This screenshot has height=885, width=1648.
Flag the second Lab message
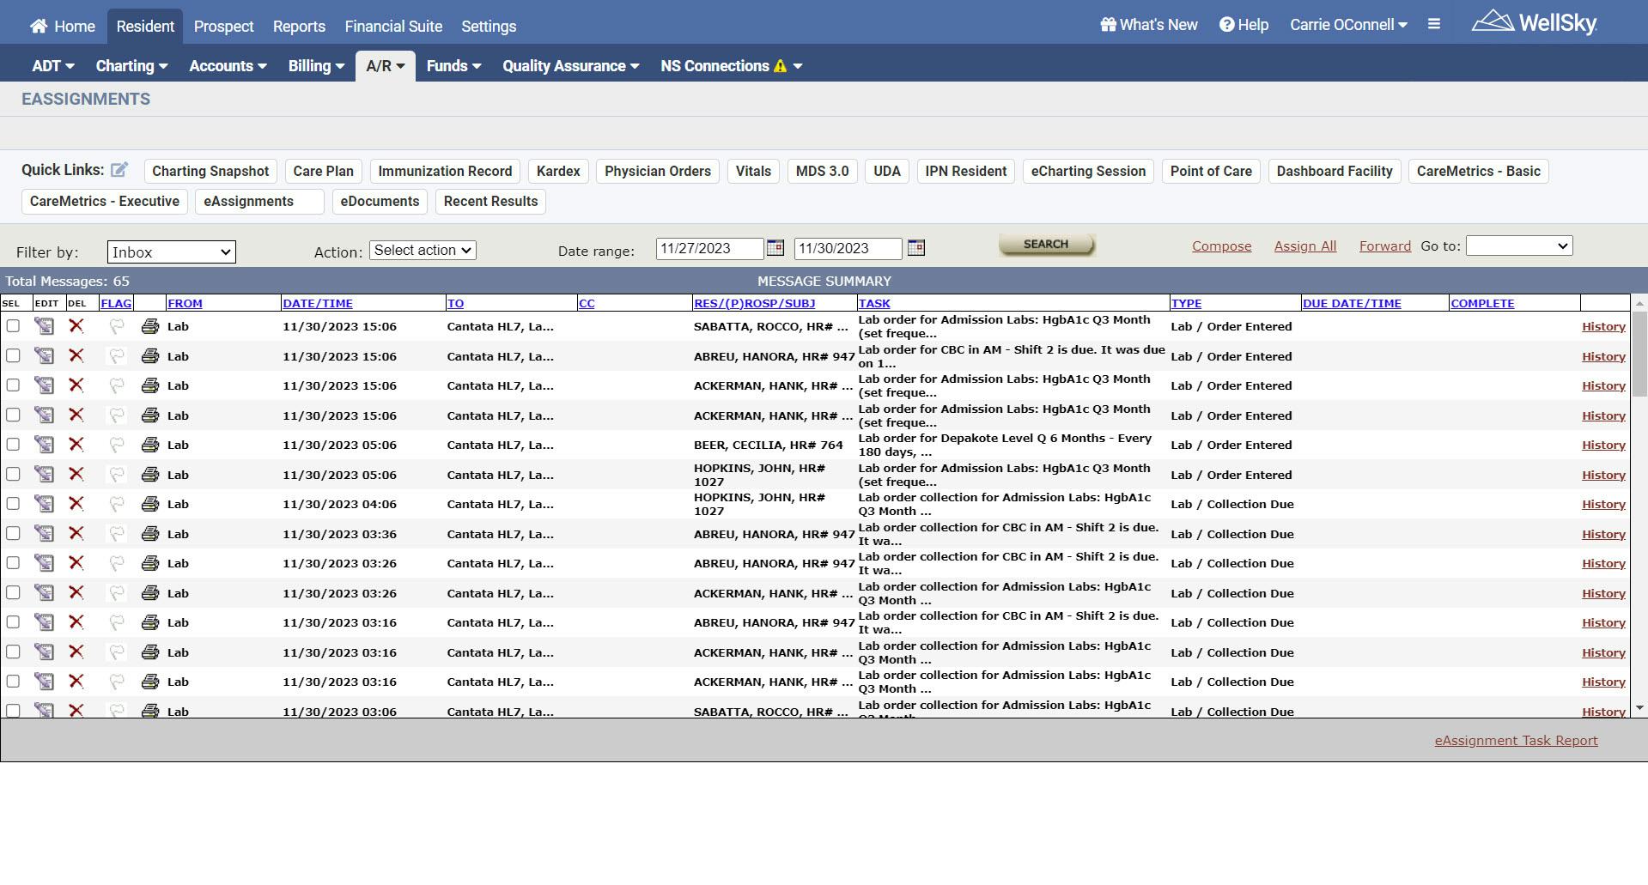click(117, 355)
